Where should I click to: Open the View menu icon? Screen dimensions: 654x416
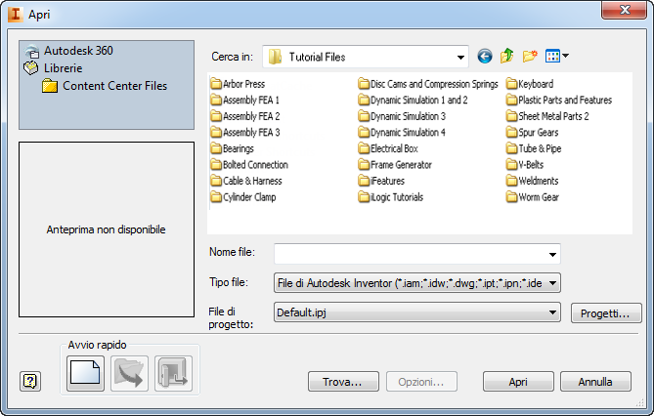coord(557,56)
